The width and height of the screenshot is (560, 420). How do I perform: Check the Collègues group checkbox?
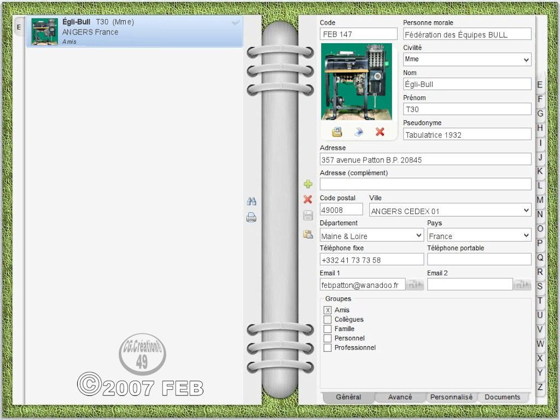[x=328, y=319]
